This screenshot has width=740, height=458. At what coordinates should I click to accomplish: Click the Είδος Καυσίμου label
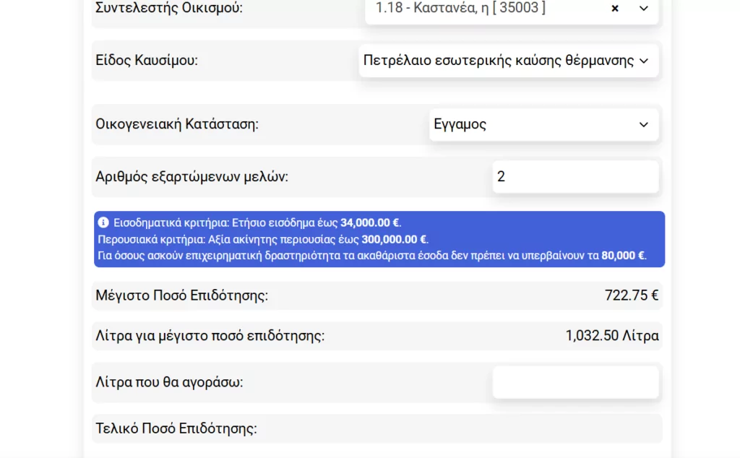pyautogui.click(x=147, y=61)
